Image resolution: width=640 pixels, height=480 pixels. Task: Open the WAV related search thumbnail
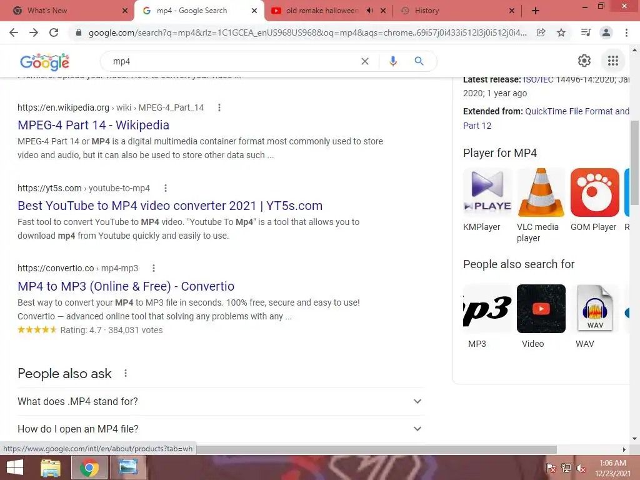click(x=595, y=309)
